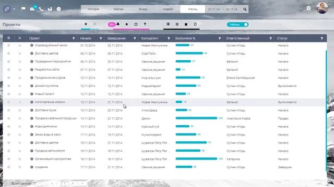
Task: Click the star favorites filter in toolbar
Action: (x=127, y=24)
